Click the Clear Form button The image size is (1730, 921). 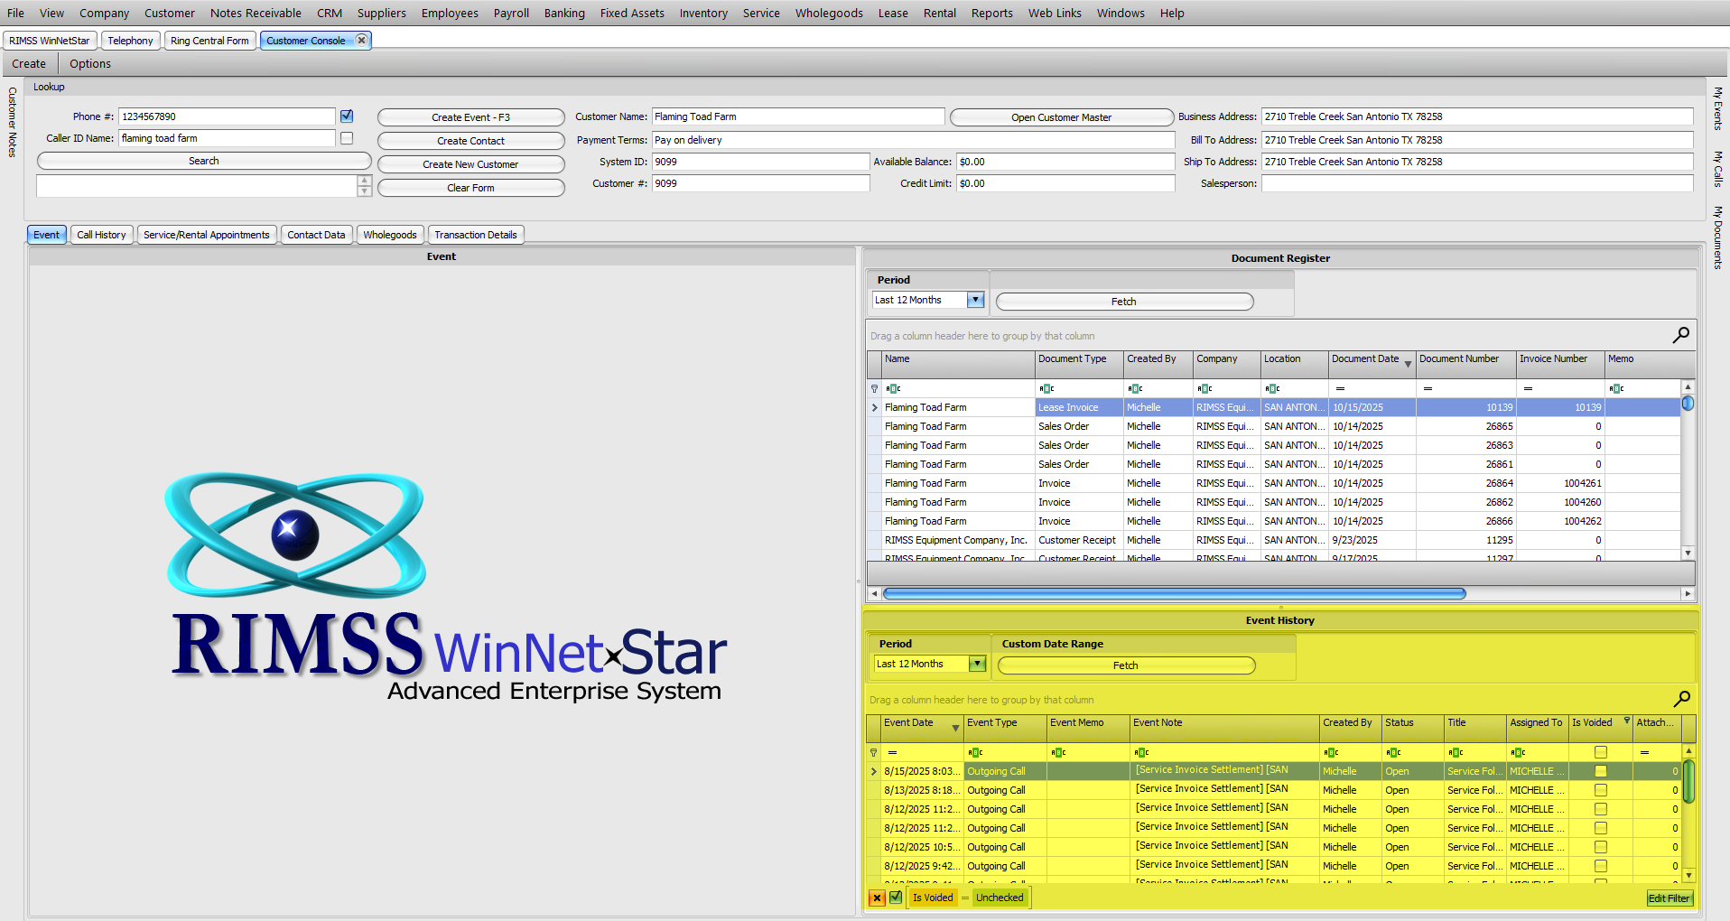(470, 188)
